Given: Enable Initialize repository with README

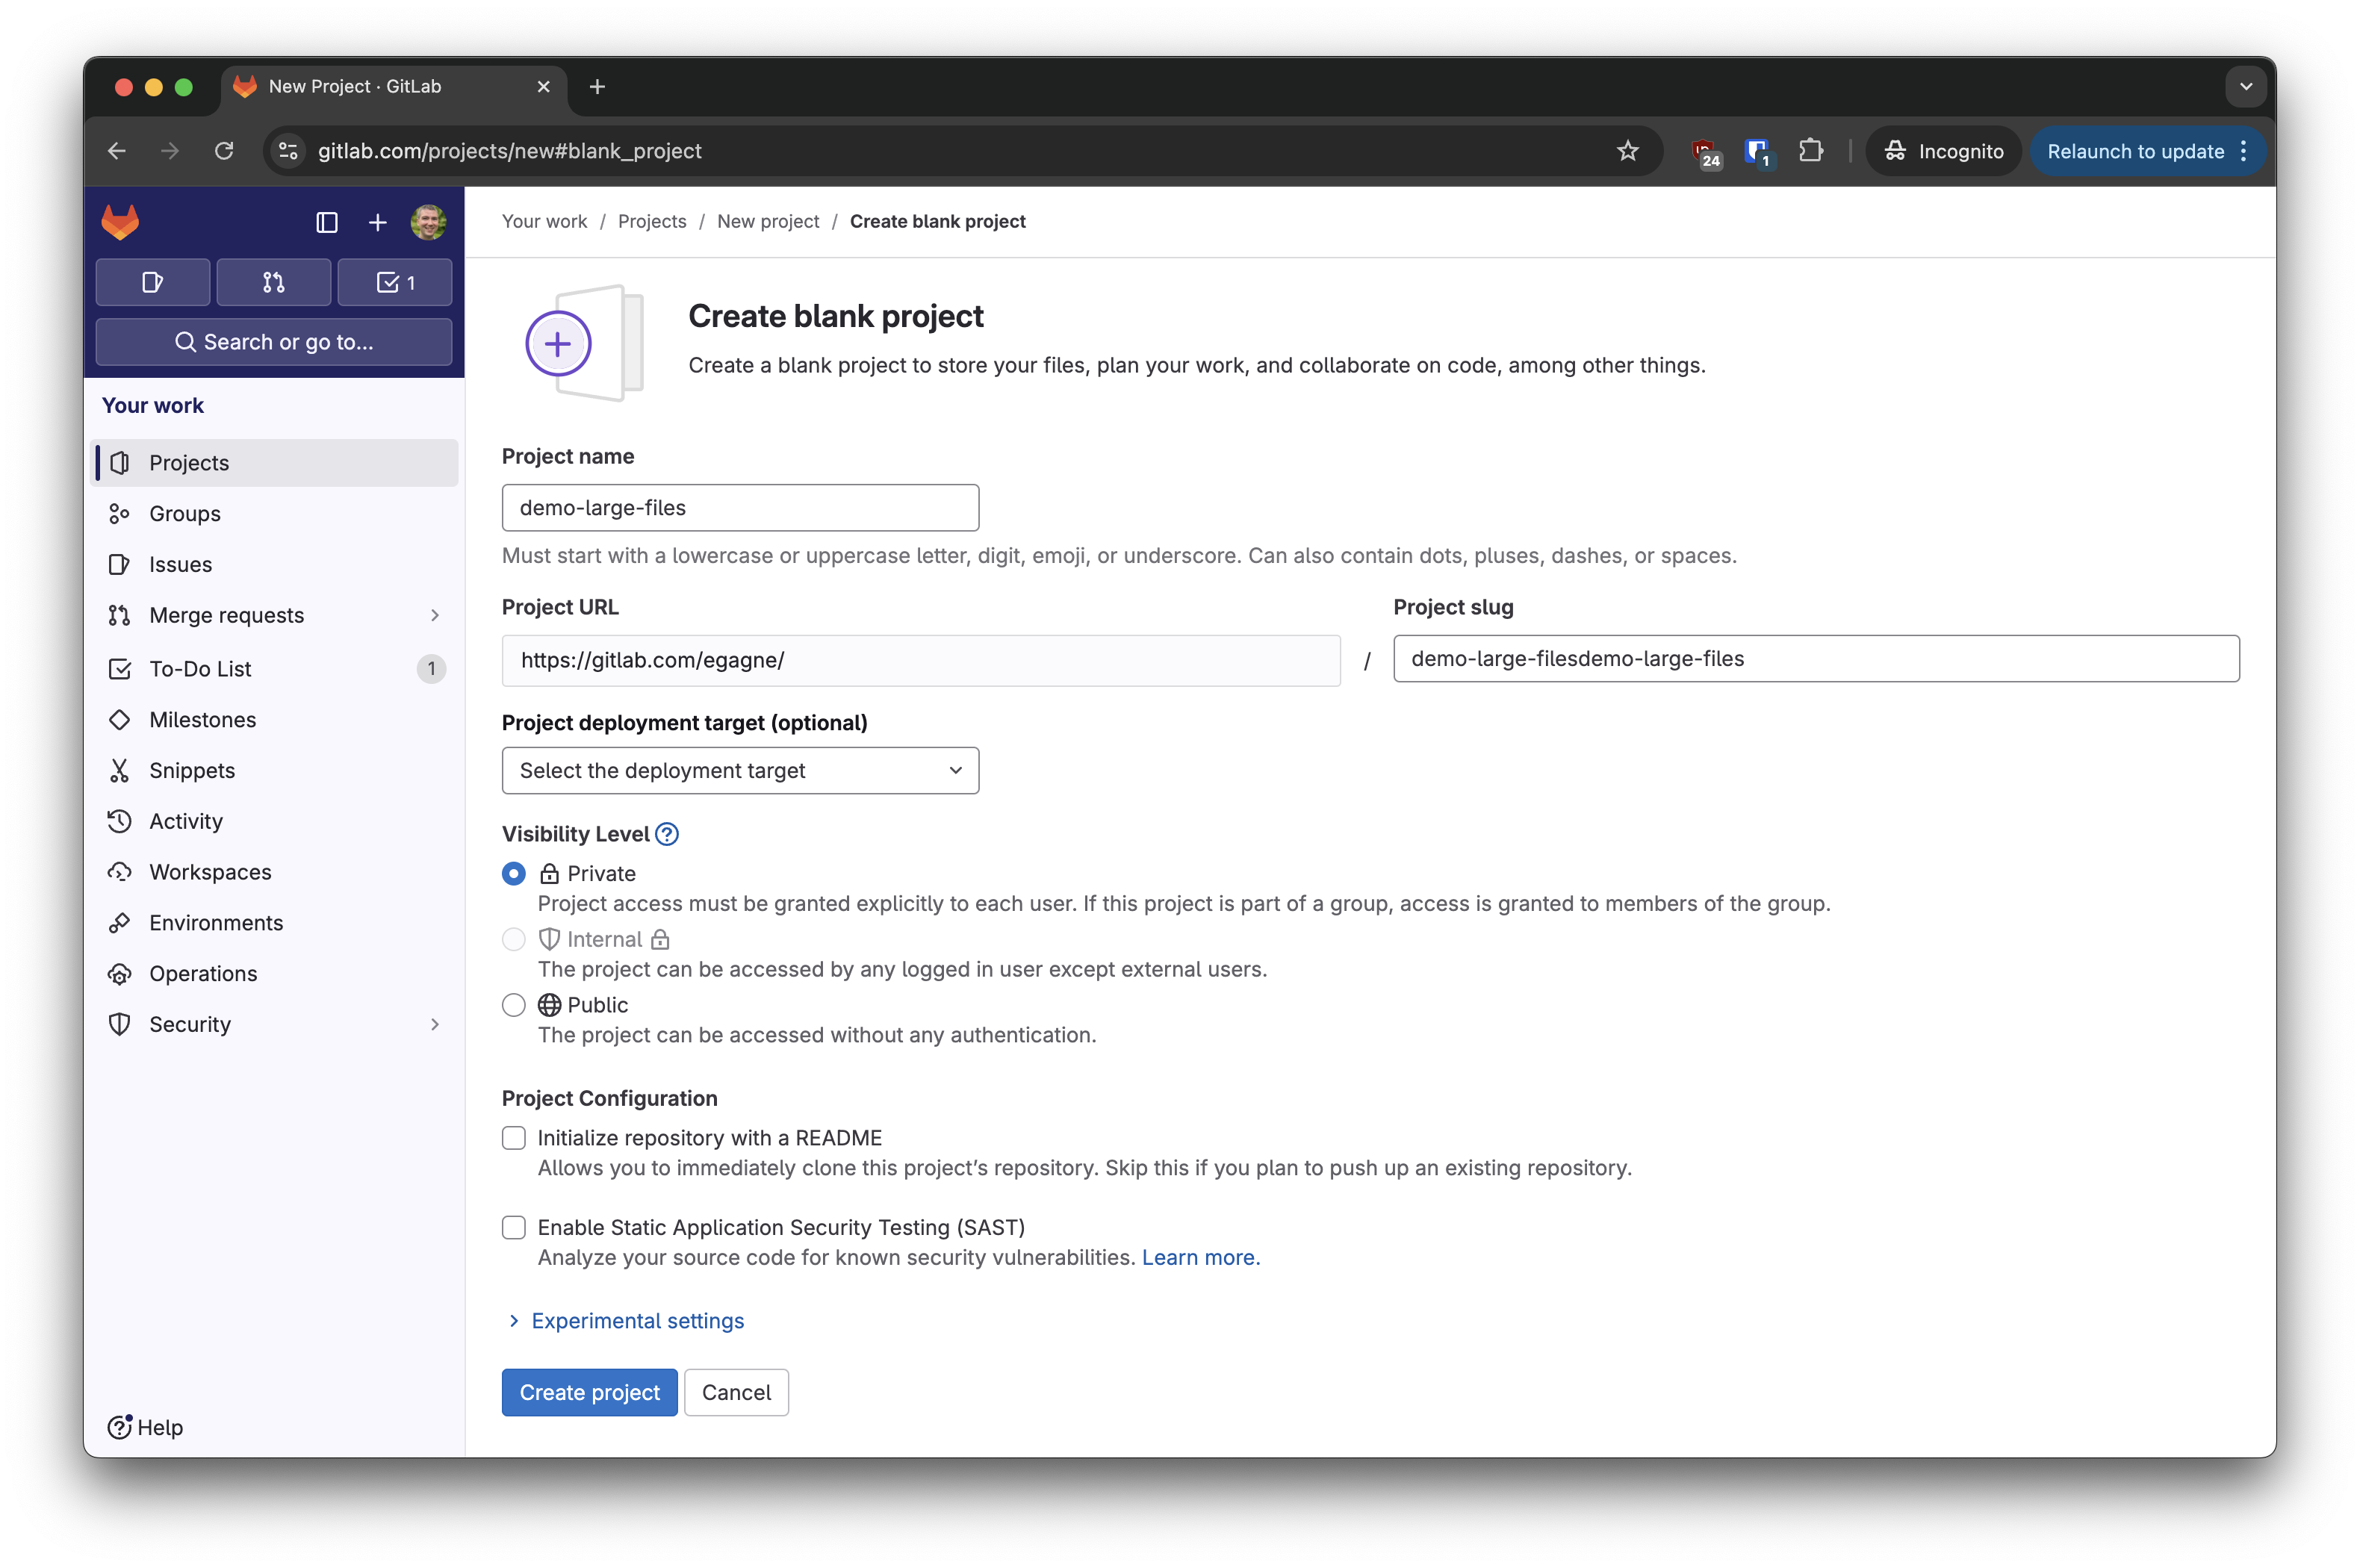Looking at the screenshot, I should click(515, 1136).
